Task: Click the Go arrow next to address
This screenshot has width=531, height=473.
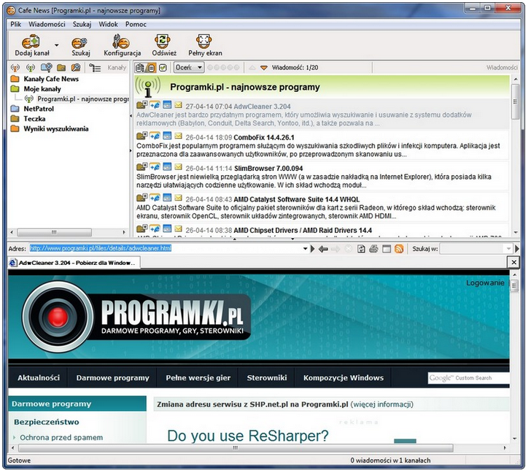Action: [x=312, y=249]
